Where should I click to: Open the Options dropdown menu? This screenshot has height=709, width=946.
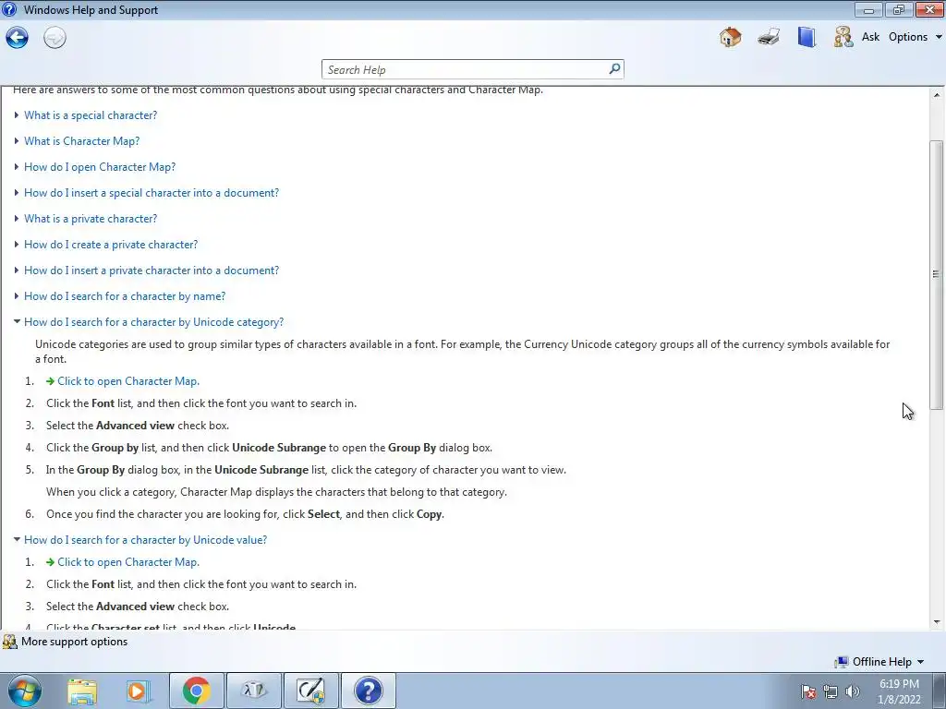click(x=915, y=37)
